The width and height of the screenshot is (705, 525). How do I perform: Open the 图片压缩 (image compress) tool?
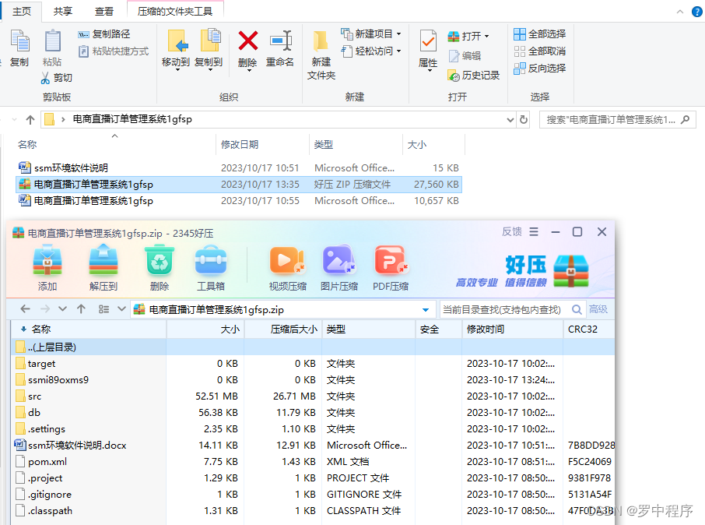pos(338,265)
